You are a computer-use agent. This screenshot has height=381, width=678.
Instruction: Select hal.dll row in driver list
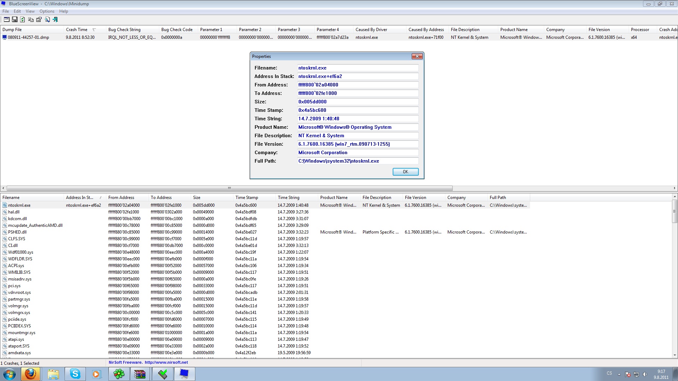[14, 212]
